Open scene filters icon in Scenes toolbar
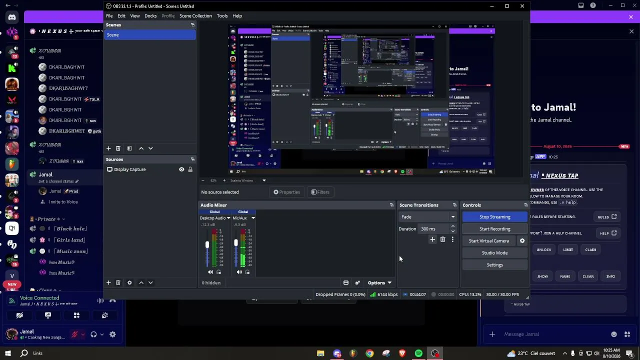Image resolution: width=640 pixels, height=360 pixels. point(129,148)
